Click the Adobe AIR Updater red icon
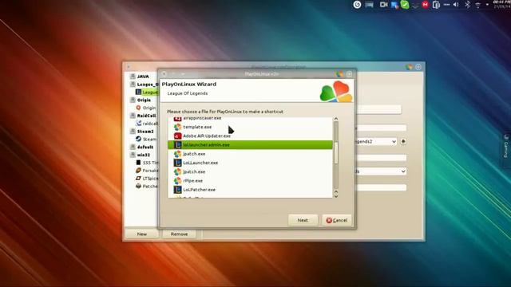 point(177,136)
